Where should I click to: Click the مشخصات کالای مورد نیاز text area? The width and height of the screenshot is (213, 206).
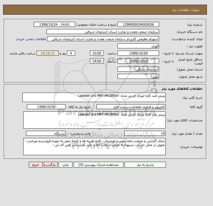click(94, 120)
